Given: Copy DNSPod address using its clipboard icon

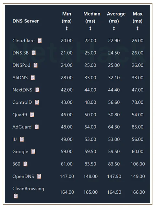Looking at the screenshot, I should [x=35, y=65].
